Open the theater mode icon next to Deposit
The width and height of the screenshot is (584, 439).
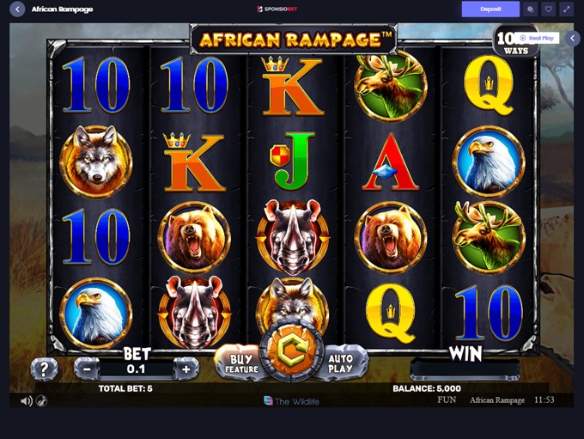coord(530,9)
